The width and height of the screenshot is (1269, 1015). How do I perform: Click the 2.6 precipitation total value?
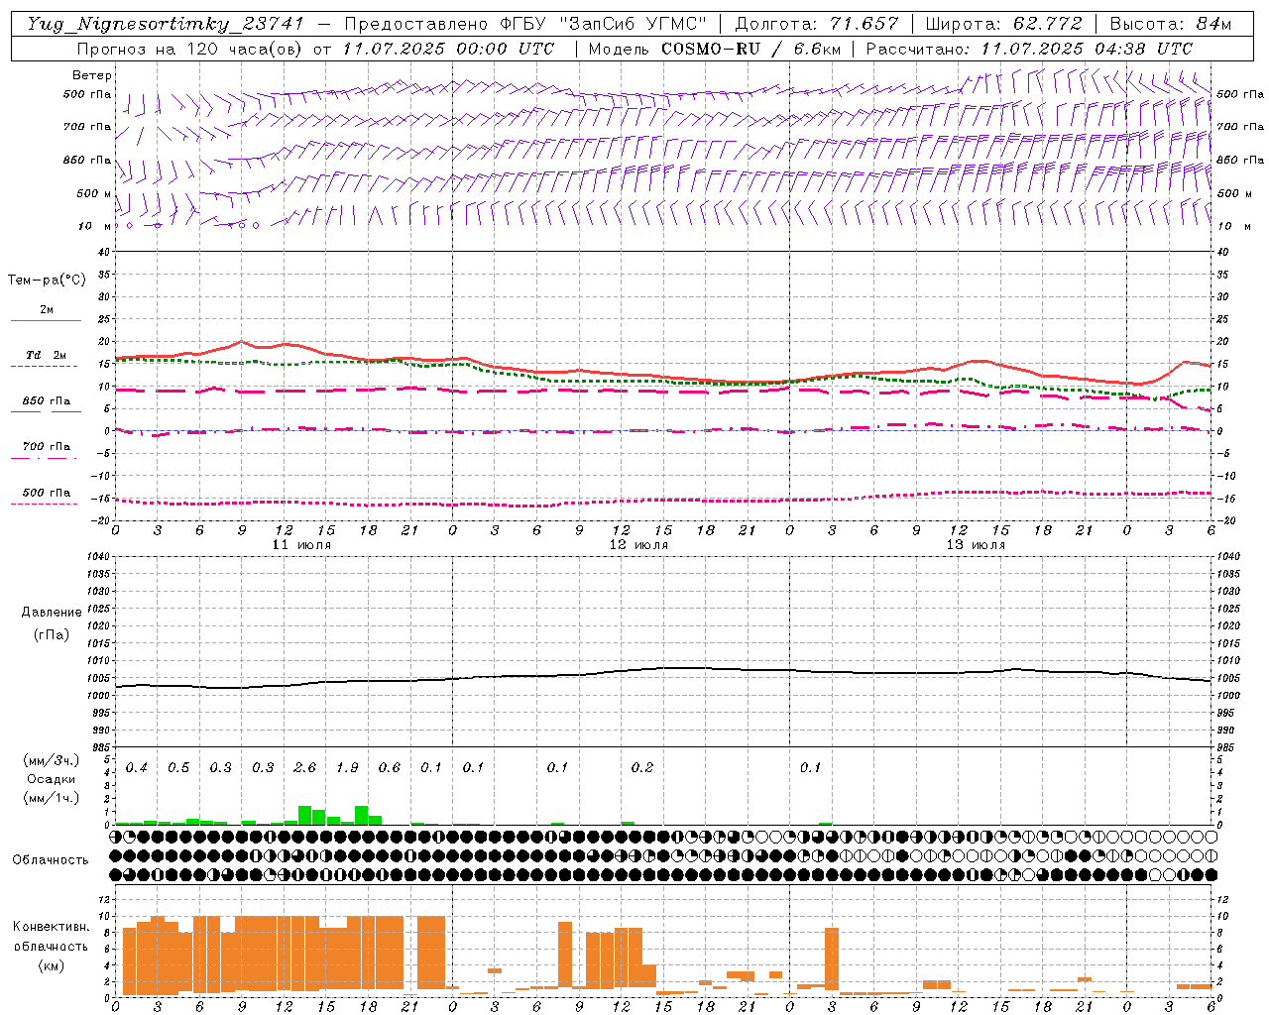click(305, 768)
